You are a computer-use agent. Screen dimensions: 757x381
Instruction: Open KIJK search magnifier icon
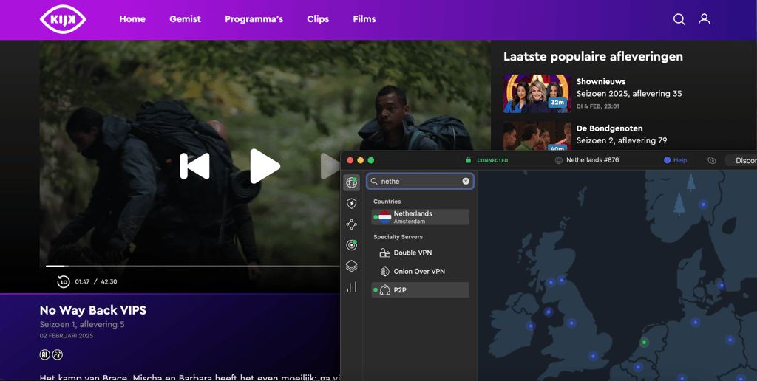pyautogui.click(x=679, y=19)
